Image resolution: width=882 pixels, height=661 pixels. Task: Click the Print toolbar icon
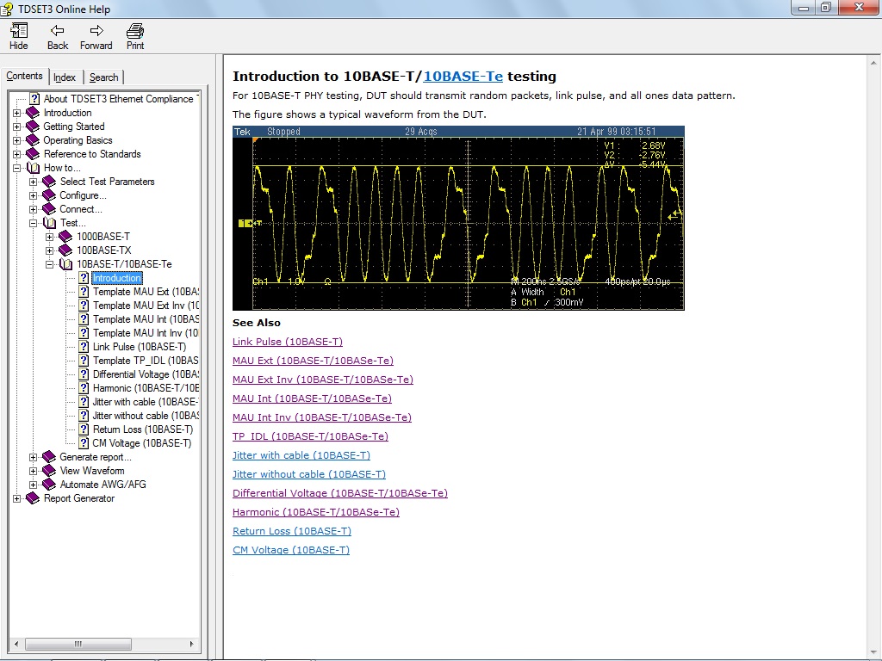click(x=135, y=30)
